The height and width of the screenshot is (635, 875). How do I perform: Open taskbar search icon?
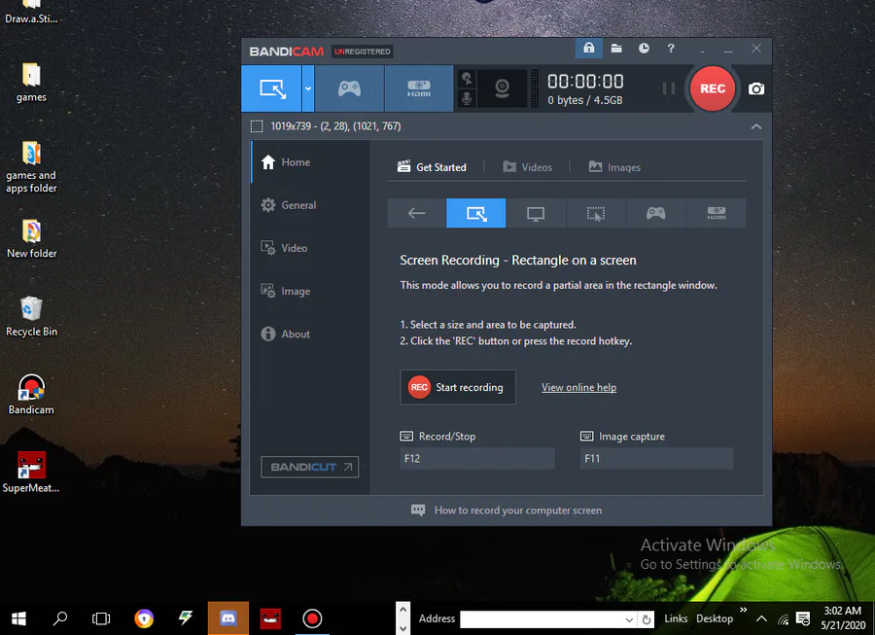click(59, 618)
